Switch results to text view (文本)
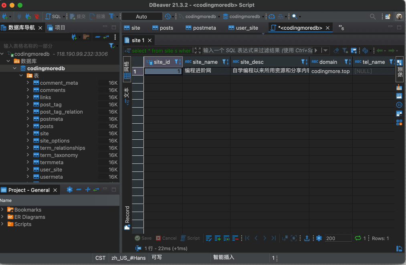Viewport: 406px width, 265px height. coord(127,96)
